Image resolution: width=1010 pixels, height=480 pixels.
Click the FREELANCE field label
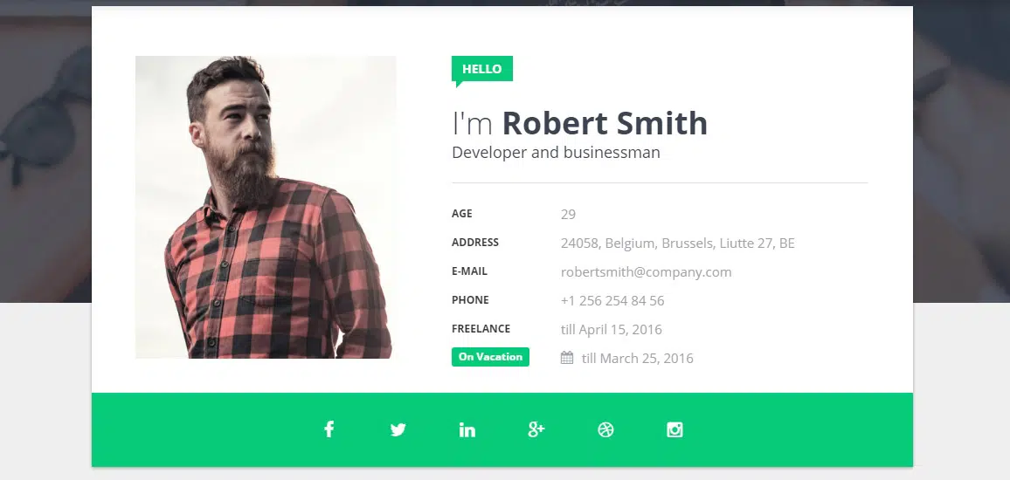point(481,329)
